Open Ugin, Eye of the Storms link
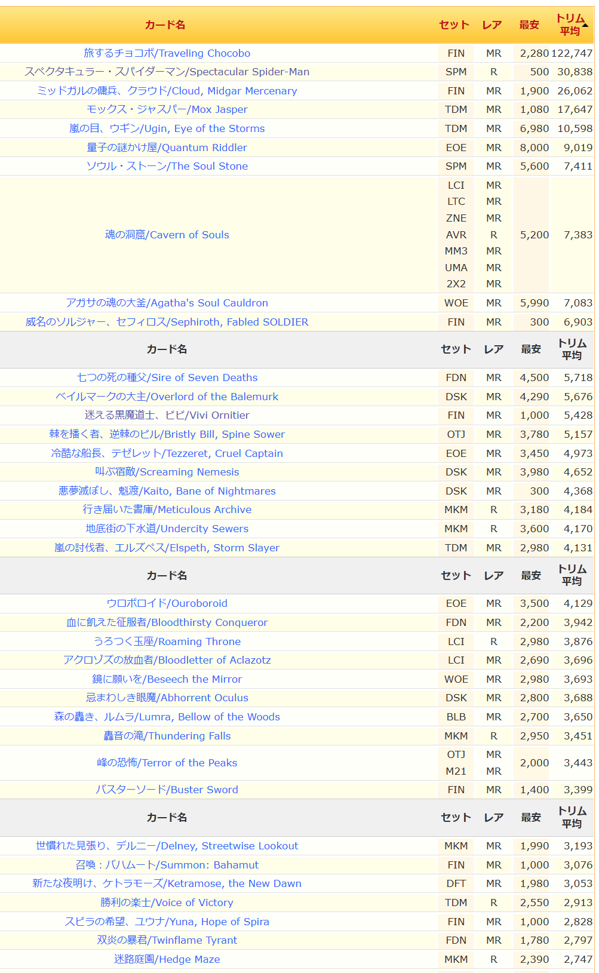The height and width of the screenshot is (973, 599). (x=167, y=128)
